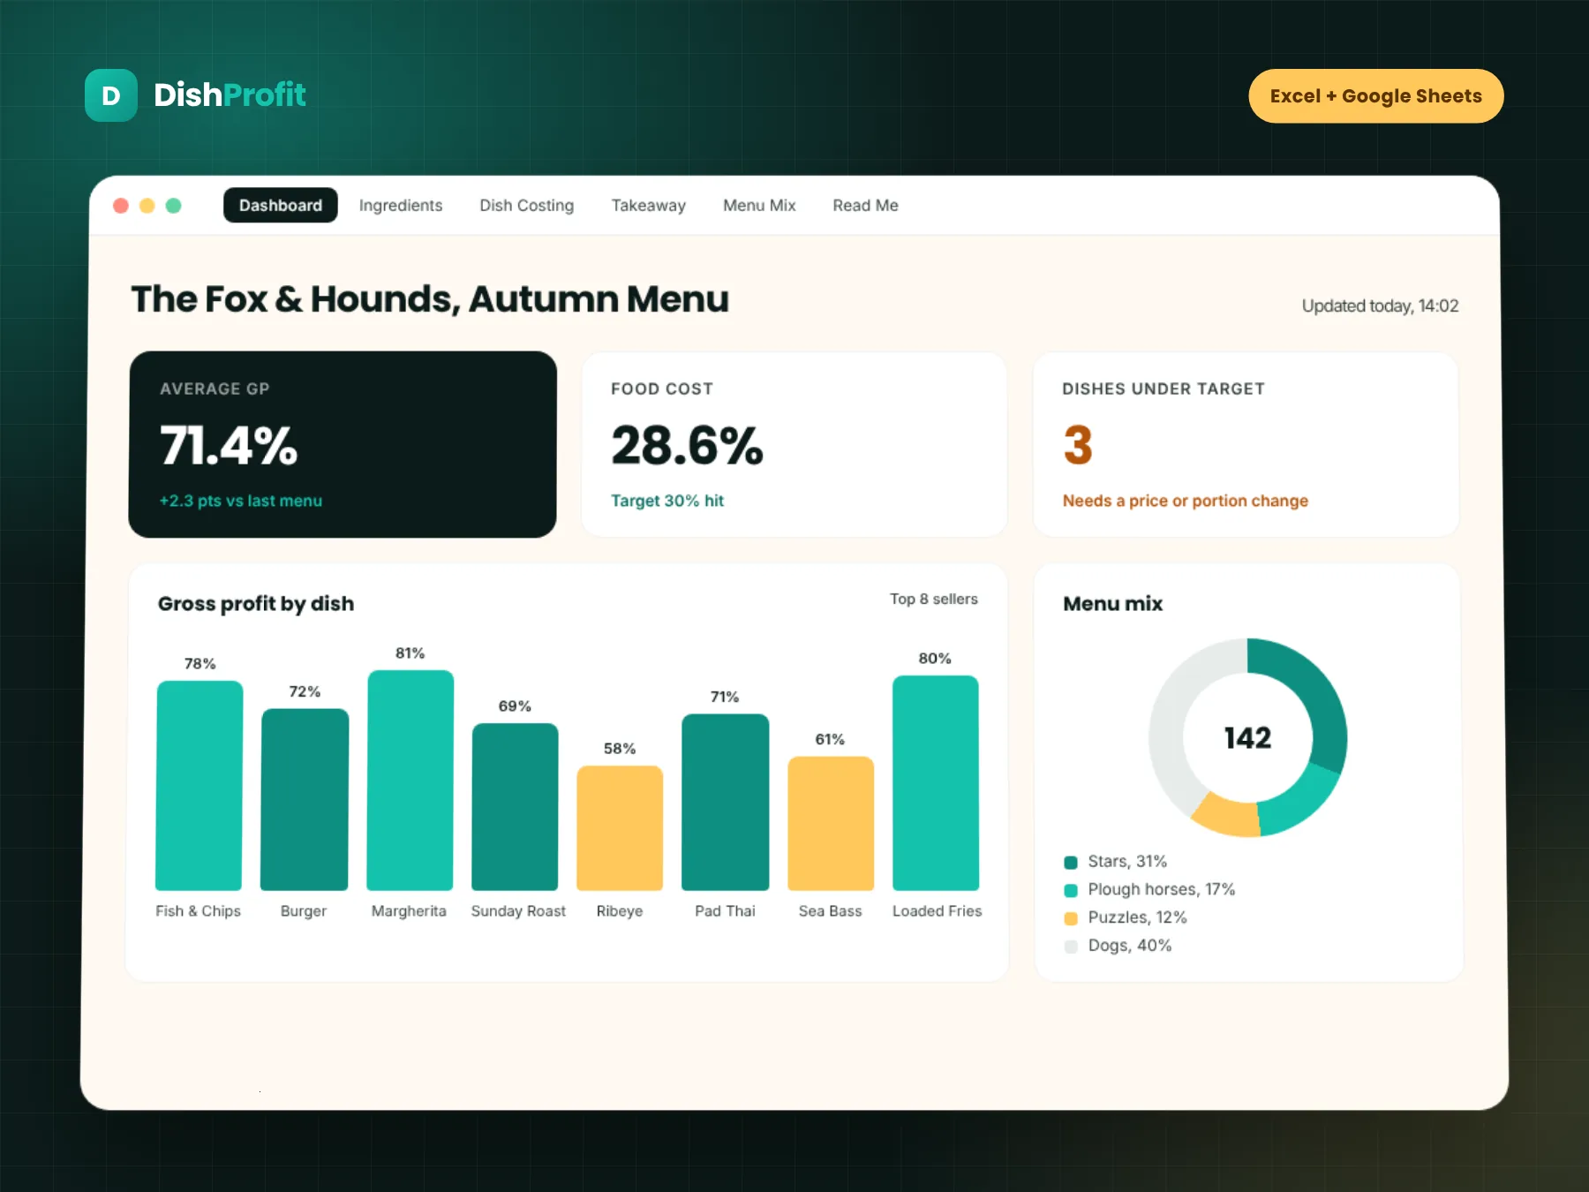Click the 'Dogs, 40%' legend label
The image size is (1589, 1192).
(x=1130, y=946)
